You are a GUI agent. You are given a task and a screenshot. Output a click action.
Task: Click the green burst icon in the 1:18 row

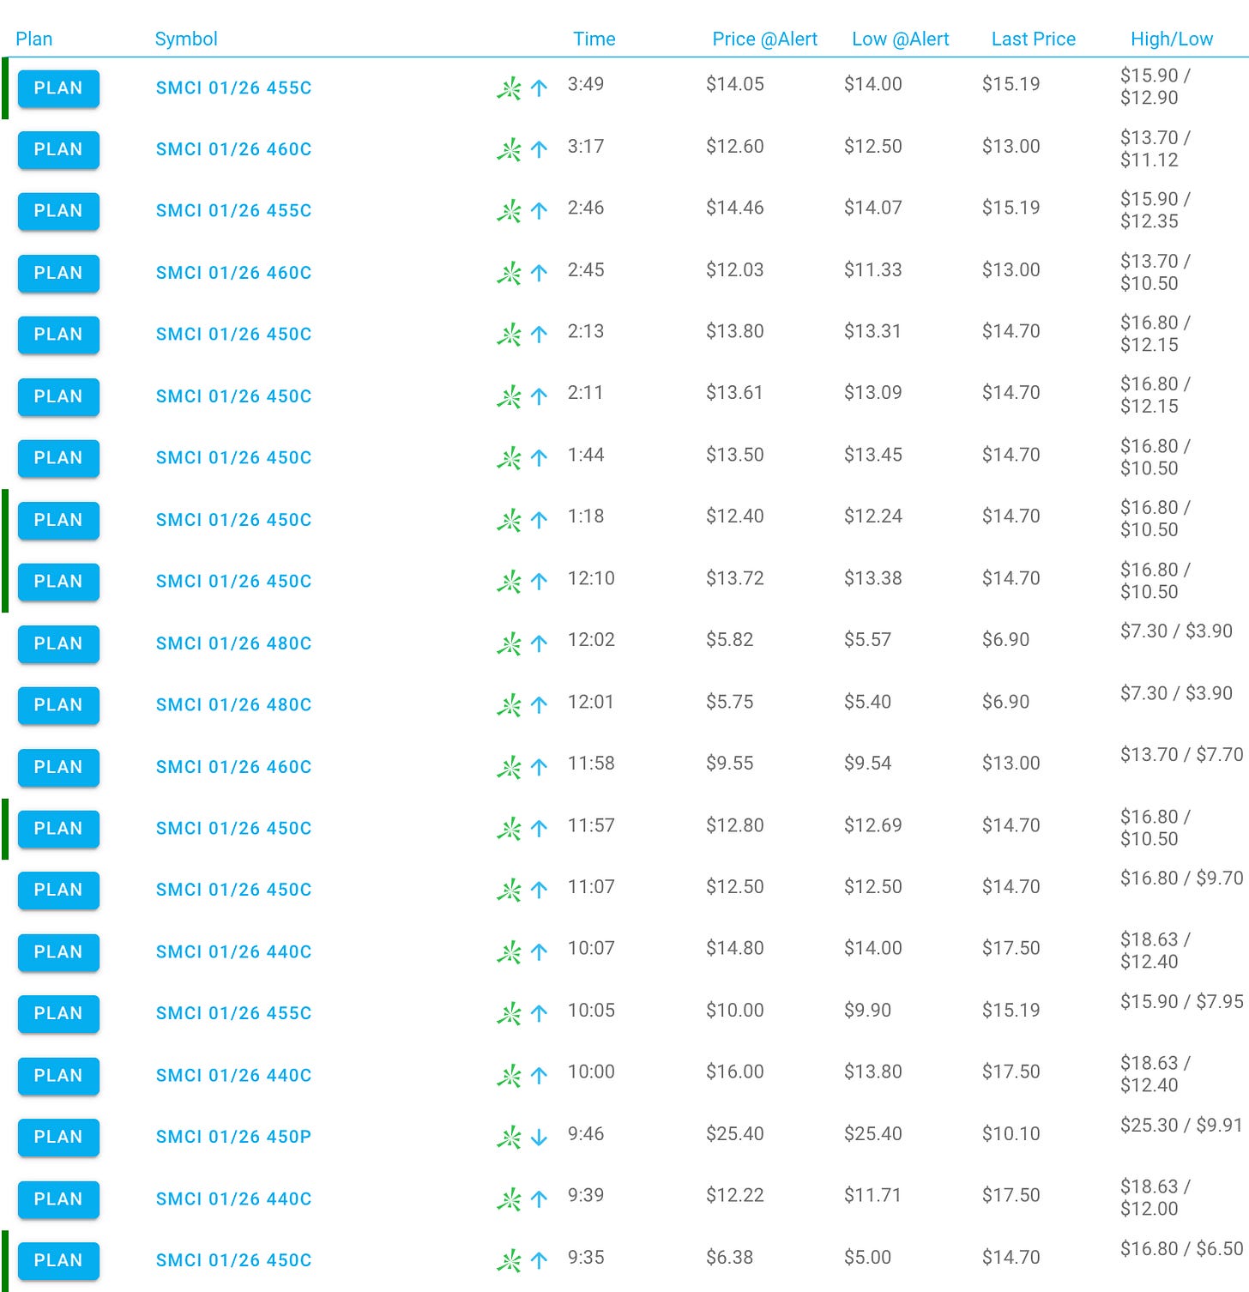(x=510, y=520)
